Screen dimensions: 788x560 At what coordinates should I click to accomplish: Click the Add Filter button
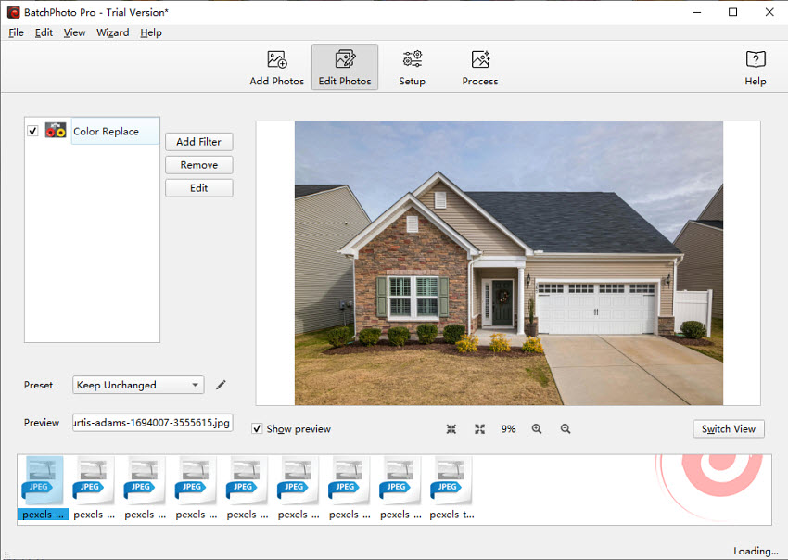tap(198, 141)
